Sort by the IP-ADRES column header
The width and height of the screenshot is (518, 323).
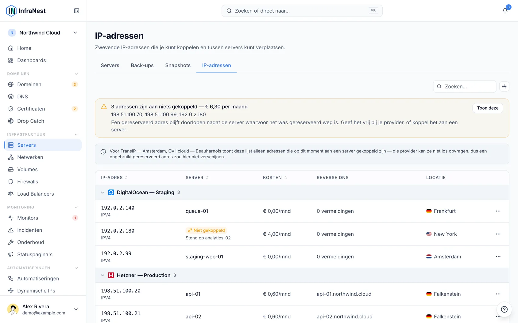(114, 178)
